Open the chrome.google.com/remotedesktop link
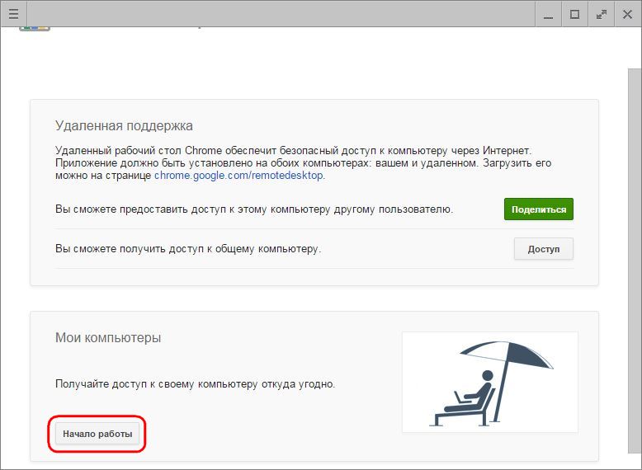642x470 pixels. pos(238,175)
